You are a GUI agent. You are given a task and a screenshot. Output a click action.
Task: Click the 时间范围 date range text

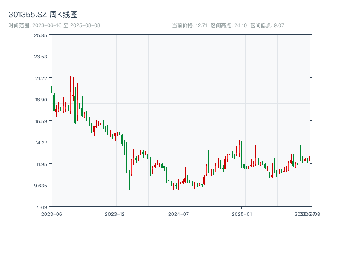click(55, 25)
